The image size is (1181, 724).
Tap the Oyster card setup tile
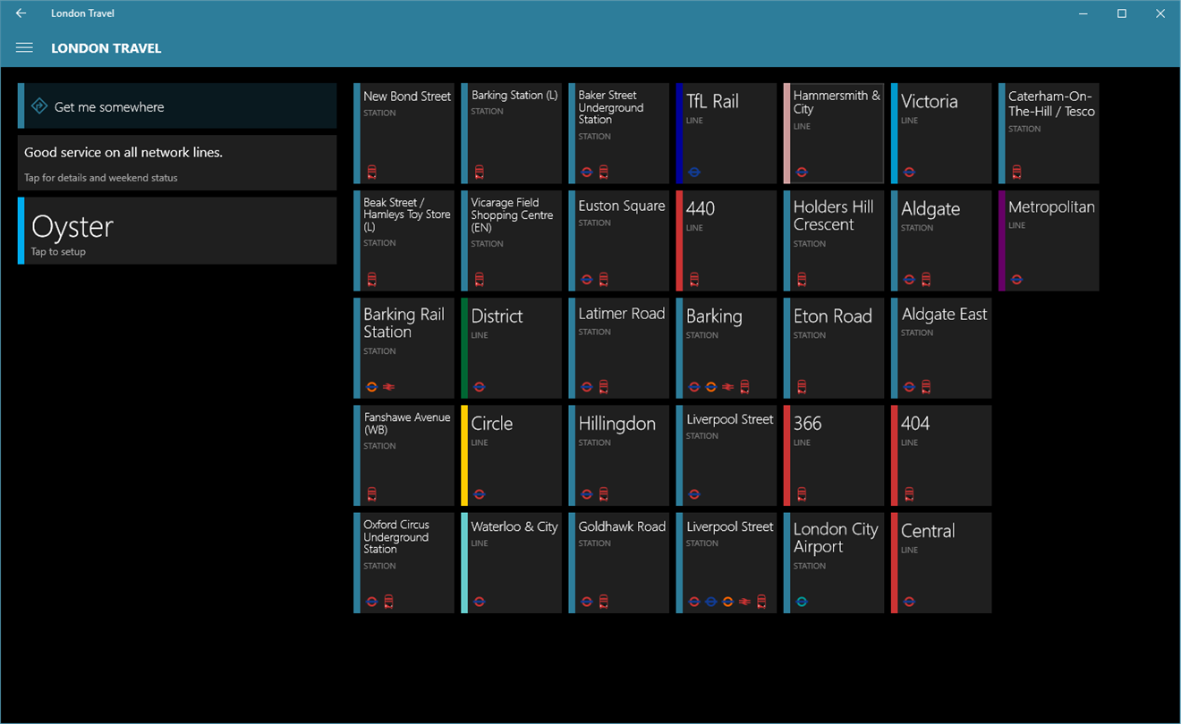point(177,231)
